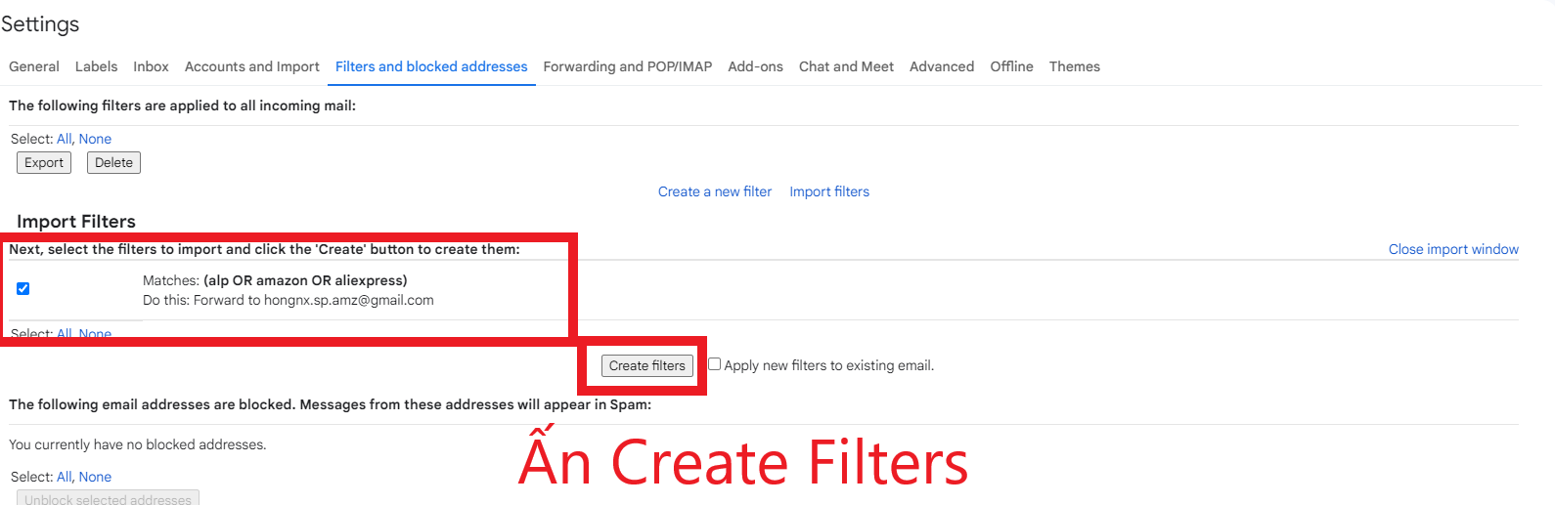Image resolution: width=1555 pixels, height=505 pixels.
Task: Open the Add-ons tab
Action: coord(755,66)
